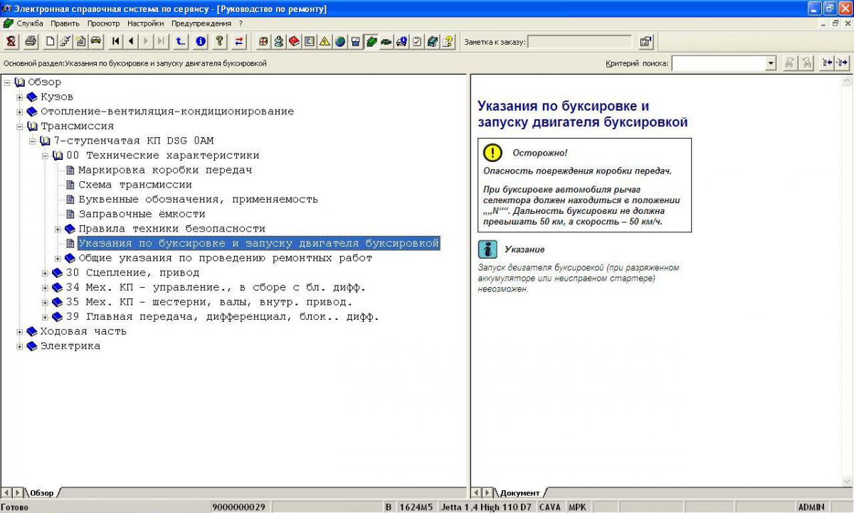
Task: Click the red book toolbar icon
Action: tap(294, 41)
